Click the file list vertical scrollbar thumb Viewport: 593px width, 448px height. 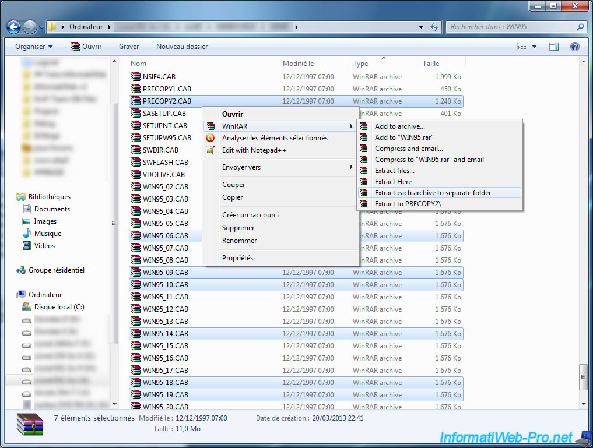click(x=584, y=376)
